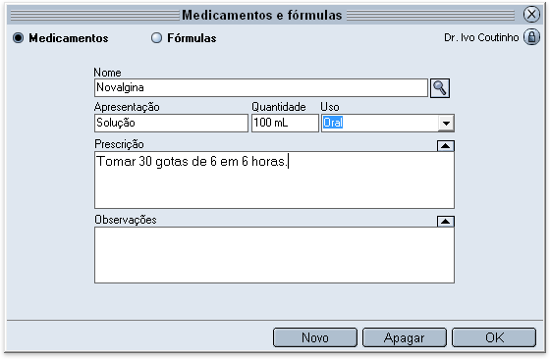Close the Medicamentos e fórmulas dialog

[531, 15]
